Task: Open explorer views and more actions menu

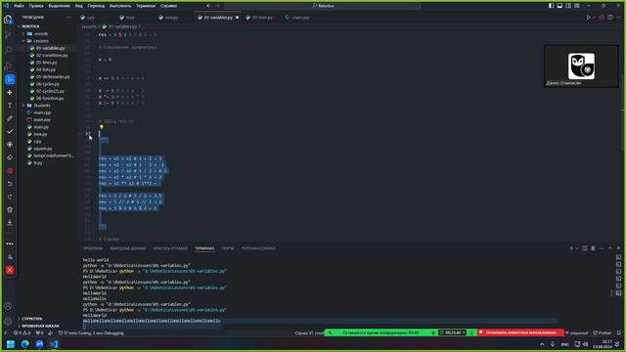Action: point(68,18)
